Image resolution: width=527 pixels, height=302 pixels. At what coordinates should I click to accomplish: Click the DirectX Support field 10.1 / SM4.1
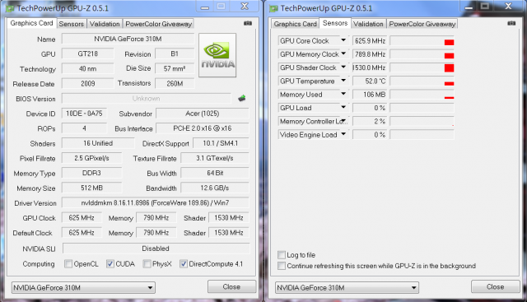pyautogui.click(x=221, y=143)
